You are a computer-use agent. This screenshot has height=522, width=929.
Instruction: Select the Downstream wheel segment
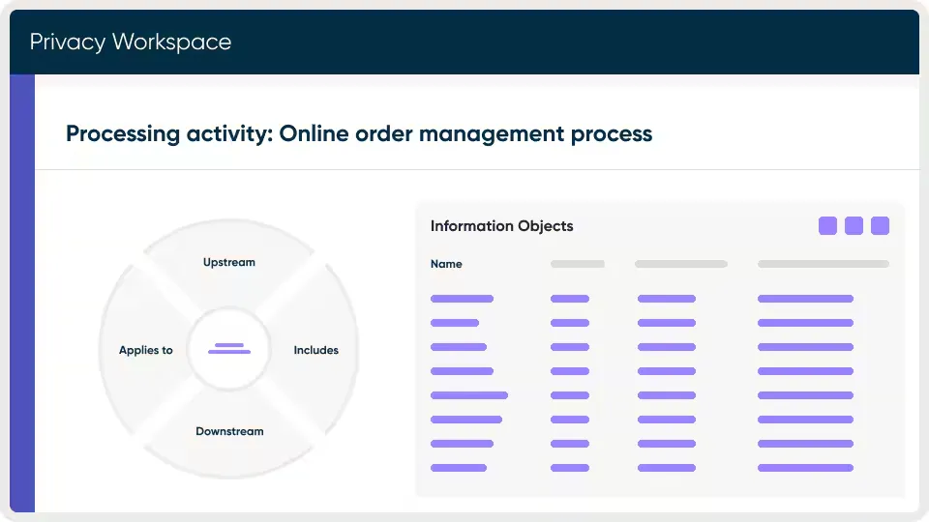[x=229, y=431]
